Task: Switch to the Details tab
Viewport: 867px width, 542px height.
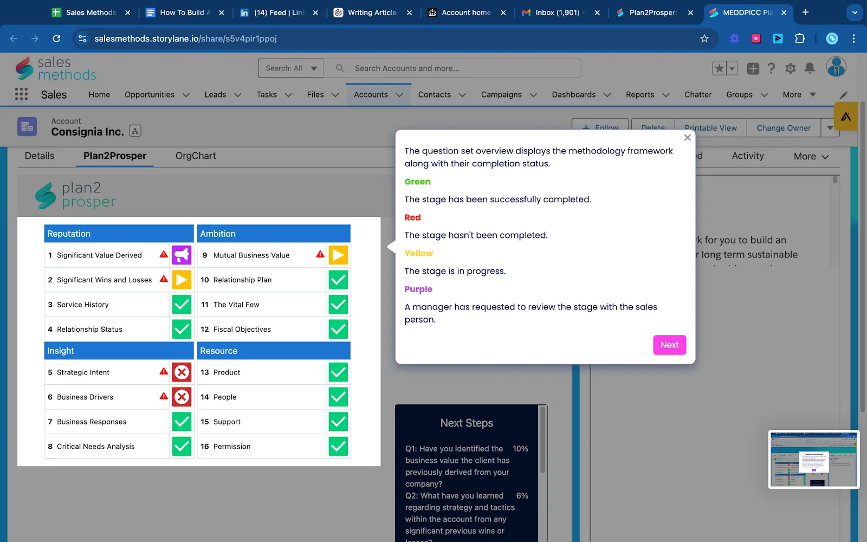Action: [x=40, y=156]
